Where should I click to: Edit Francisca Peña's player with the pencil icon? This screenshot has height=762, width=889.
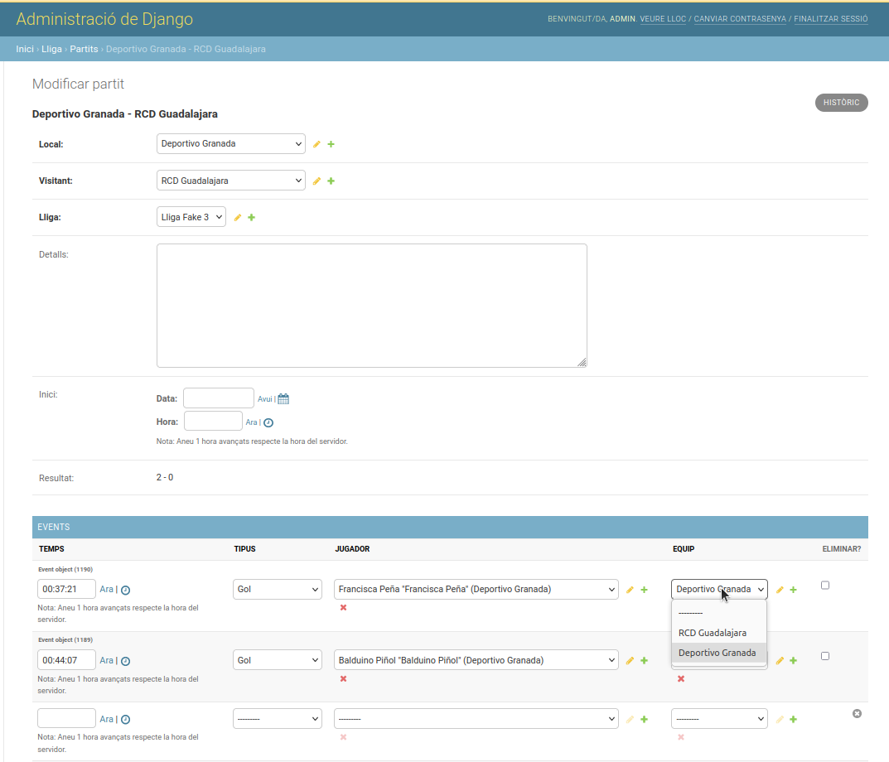click(x=630, y=589)
